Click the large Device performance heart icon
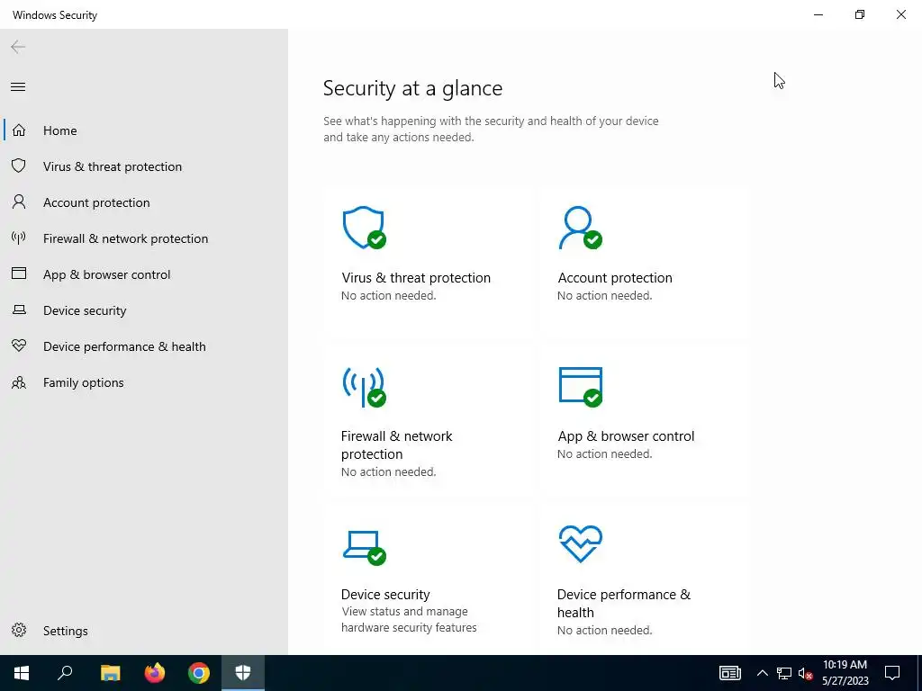This screenshot has width=922, height=691. pos(580,544)
